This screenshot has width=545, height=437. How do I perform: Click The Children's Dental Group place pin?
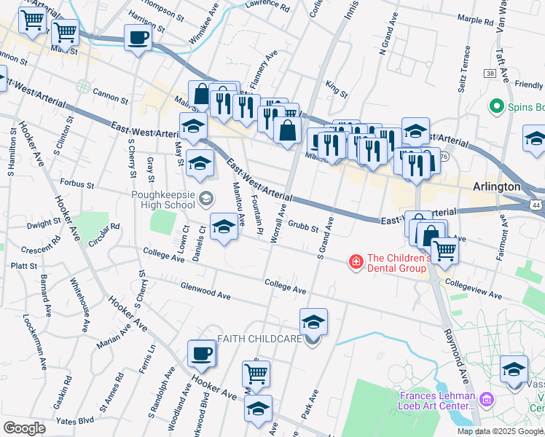pos(356,263)
